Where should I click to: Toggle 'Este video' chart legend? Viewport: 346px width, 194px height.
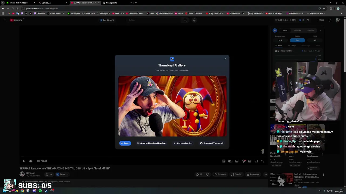click(x=307, y=51)
